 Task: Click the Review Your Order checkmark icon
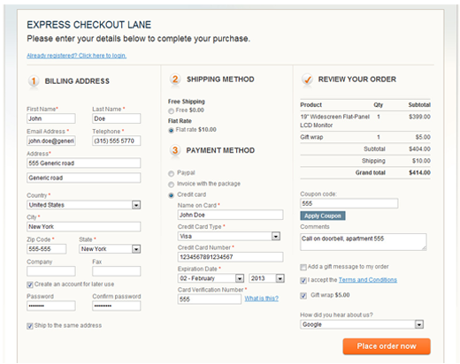coord(307,80)
